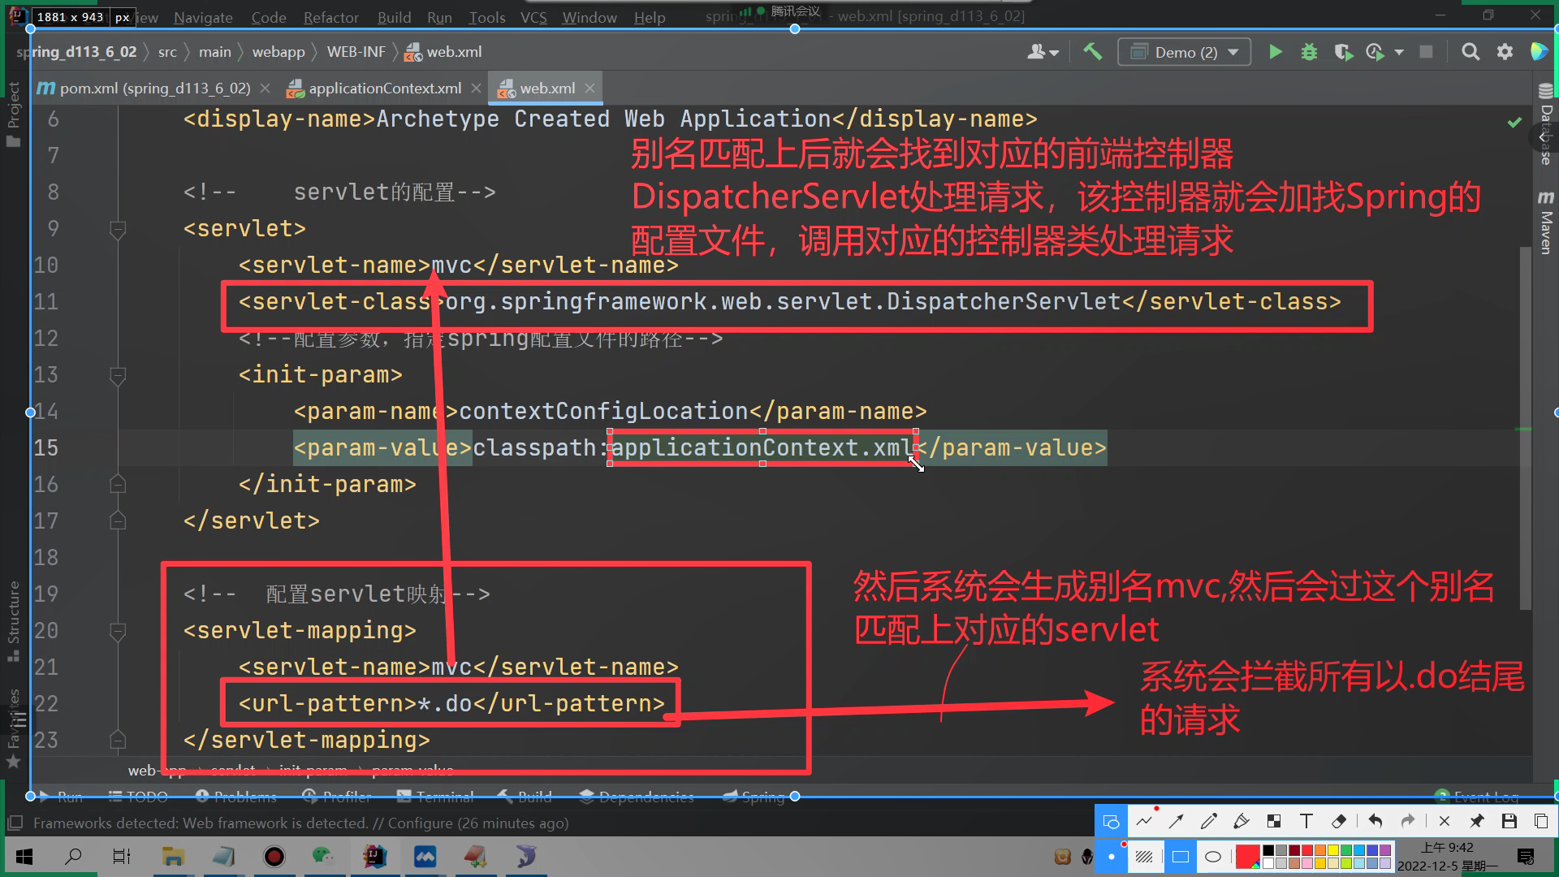This screenshot has height=877, width=1559.
Task: Save the screenshot with floppy icon
Action: tap(1509, 821)
